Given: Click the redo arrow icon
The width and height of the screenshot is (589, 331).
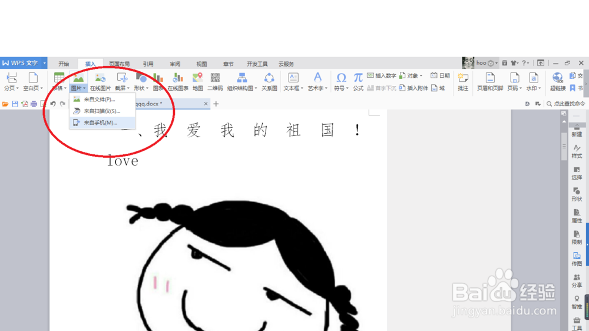Looking at the screenshot, I should pos(63,104).
